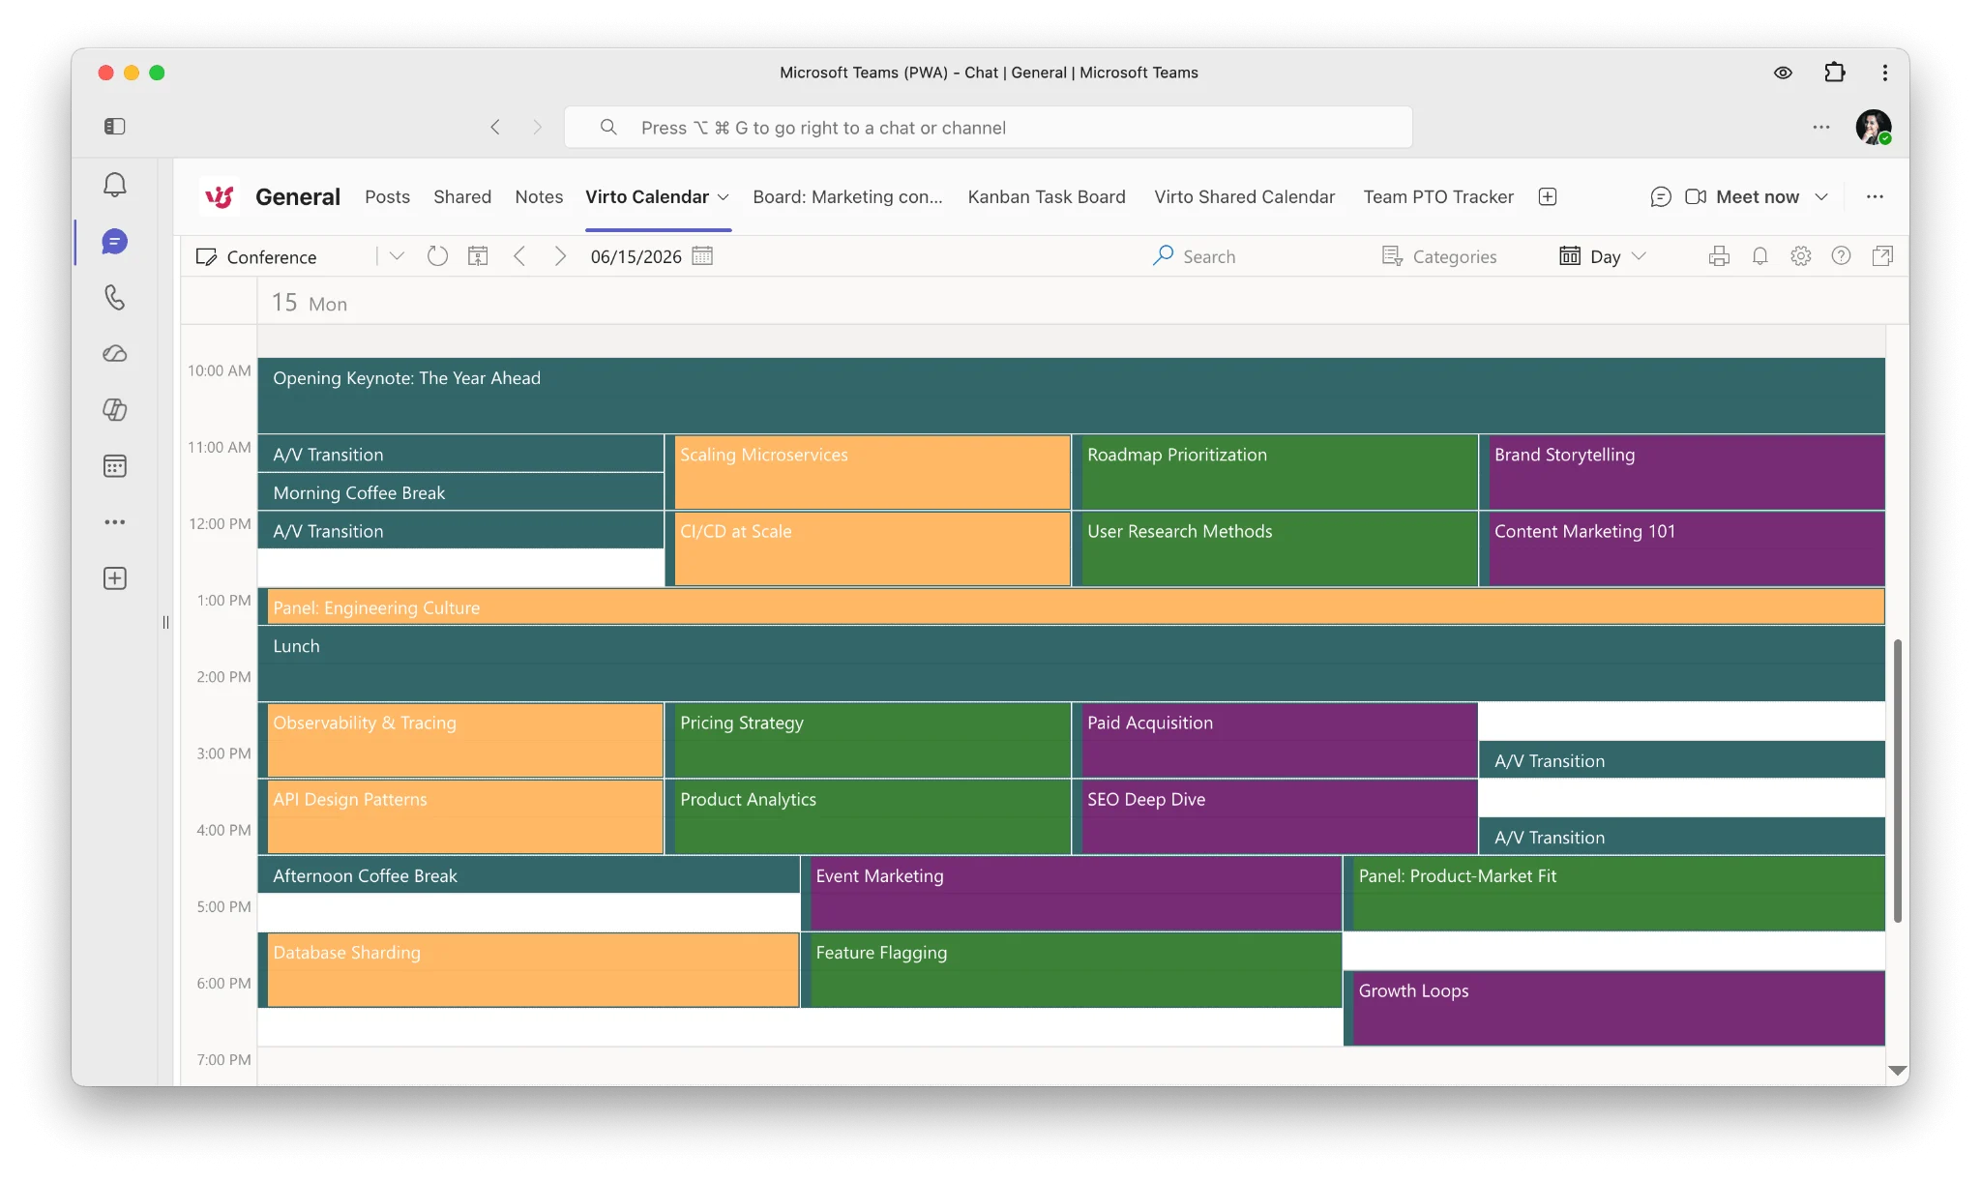Screen dimensions: 1981x1181
Task: Toggle the sidebar panel icon
Action: (x=115, y=127)
